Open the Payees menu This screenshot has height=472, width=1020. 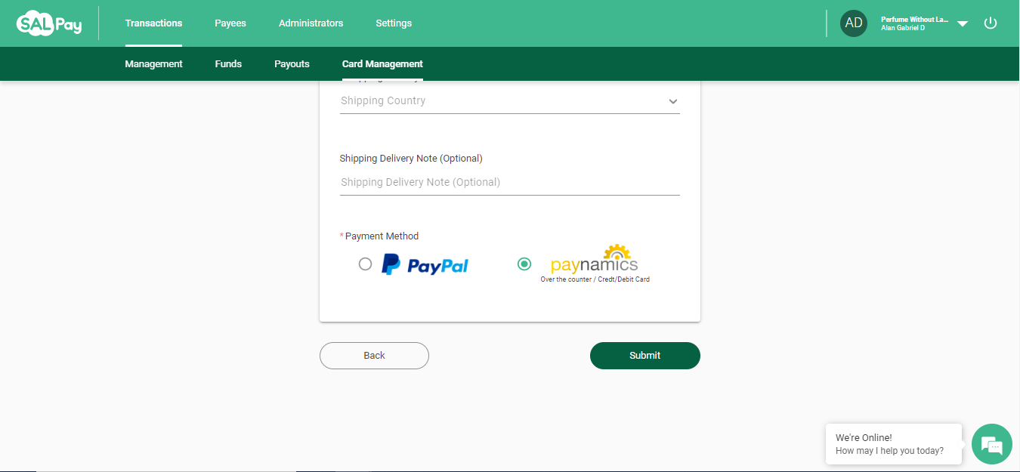click(230, 23)
